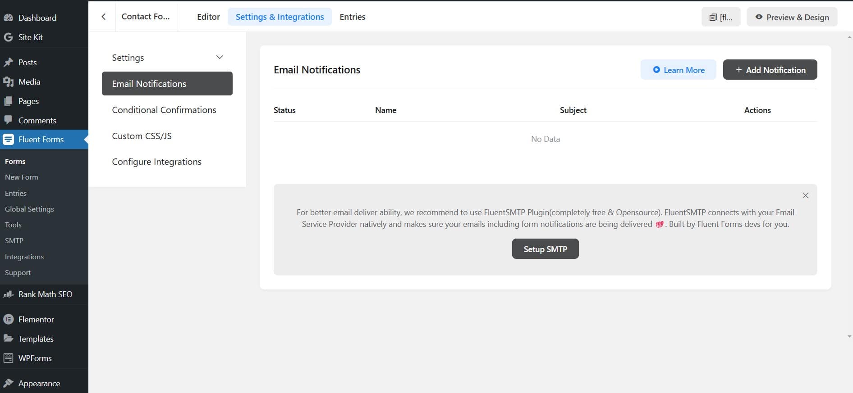Click Add Notification button
The width and height of the screenshot is (853, 393).
770,70
